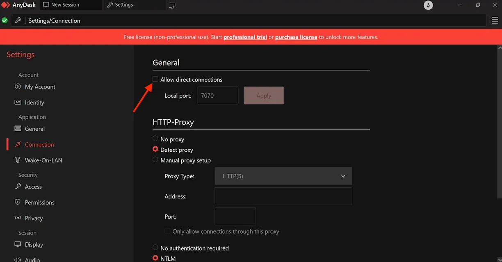Select the NTLM authentication option
The width and height of the screenshot is (502, 262).
click(x=155, y=258)
